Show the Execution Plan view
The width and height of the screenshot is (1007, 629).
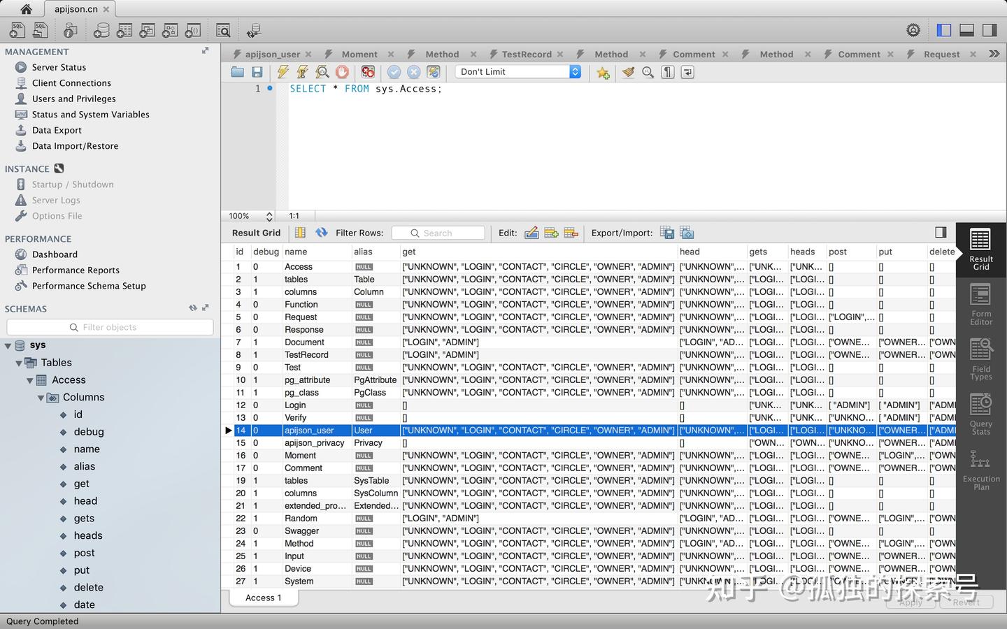coord(981,470)
